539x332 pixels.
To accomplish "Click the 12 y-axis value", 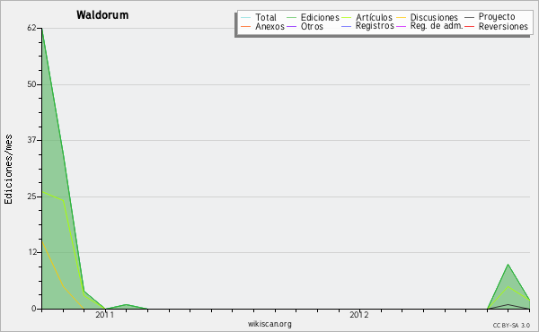I will coord(31,252).
